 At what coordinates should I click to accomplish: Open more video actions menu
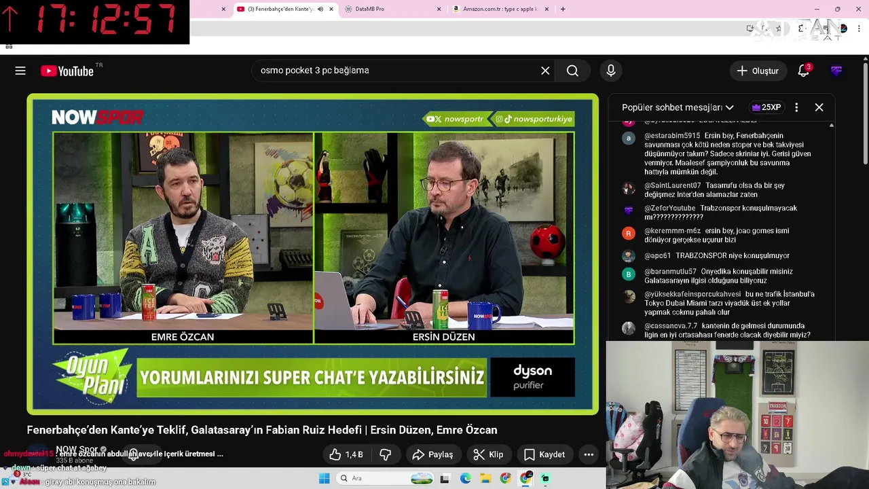[589, 454]
